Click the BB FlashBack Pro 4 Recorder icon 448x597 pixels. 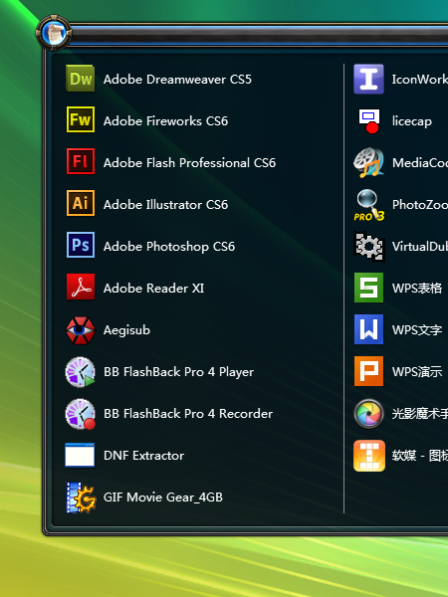click(80, 414)
